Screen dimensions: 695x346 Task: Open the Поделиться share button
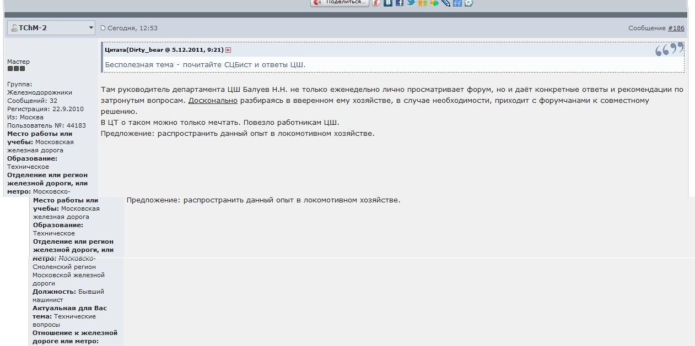(340, 3)
